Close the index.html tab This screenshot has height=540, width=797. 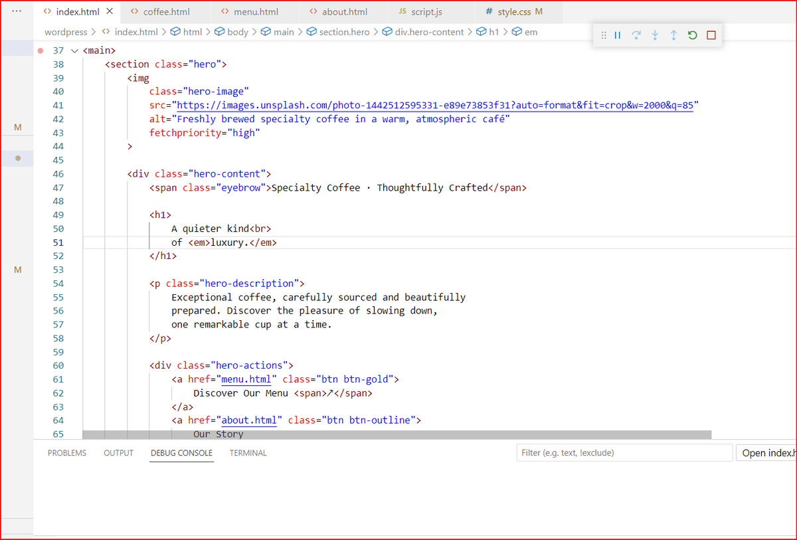[110, 11]
